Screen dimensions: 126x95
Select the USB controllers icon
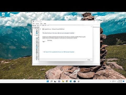coord(37,60)
